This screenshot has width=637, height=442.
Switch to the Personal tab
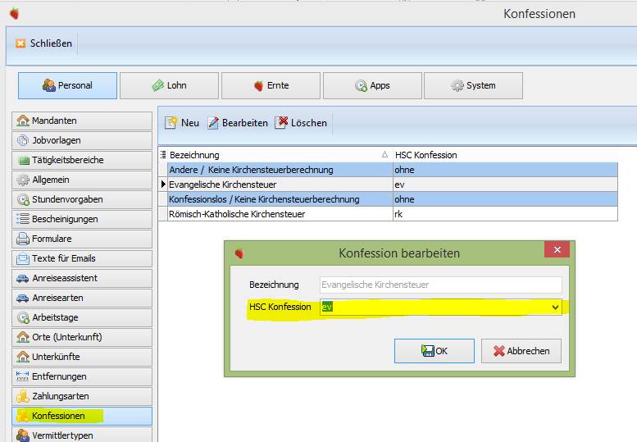point(67,86)
